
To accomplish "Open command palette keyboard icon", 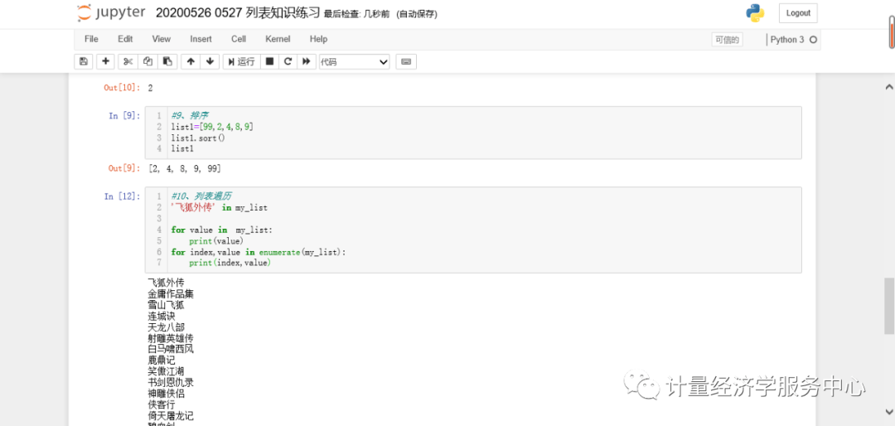I will [406, 61].
